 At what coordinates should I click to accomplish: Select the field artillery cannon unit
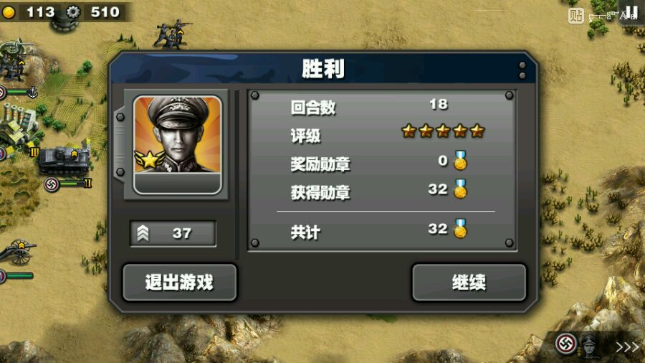(18, 252)
